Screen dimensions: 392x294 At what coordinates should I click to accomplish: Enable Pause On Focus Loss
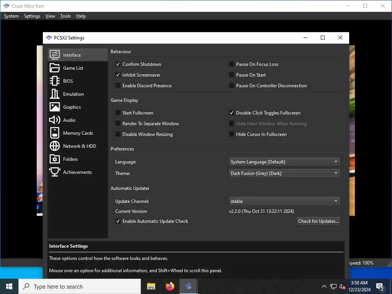[x=232, y=64]
